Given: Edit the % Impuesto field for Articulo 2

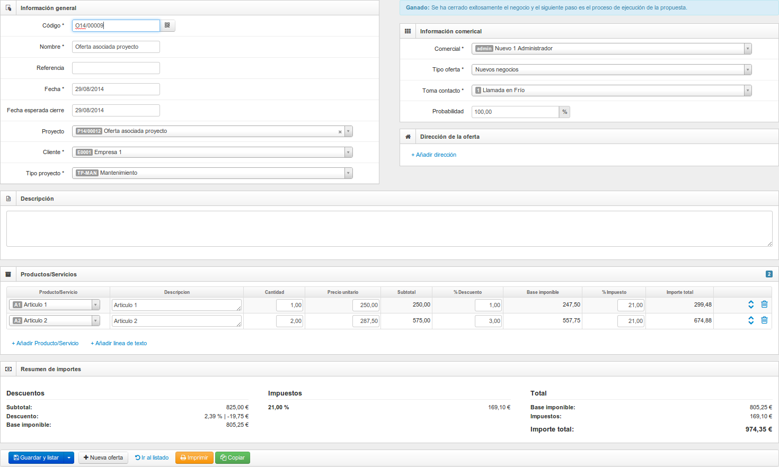Looking at the screenshot, I should pos(631,321).
